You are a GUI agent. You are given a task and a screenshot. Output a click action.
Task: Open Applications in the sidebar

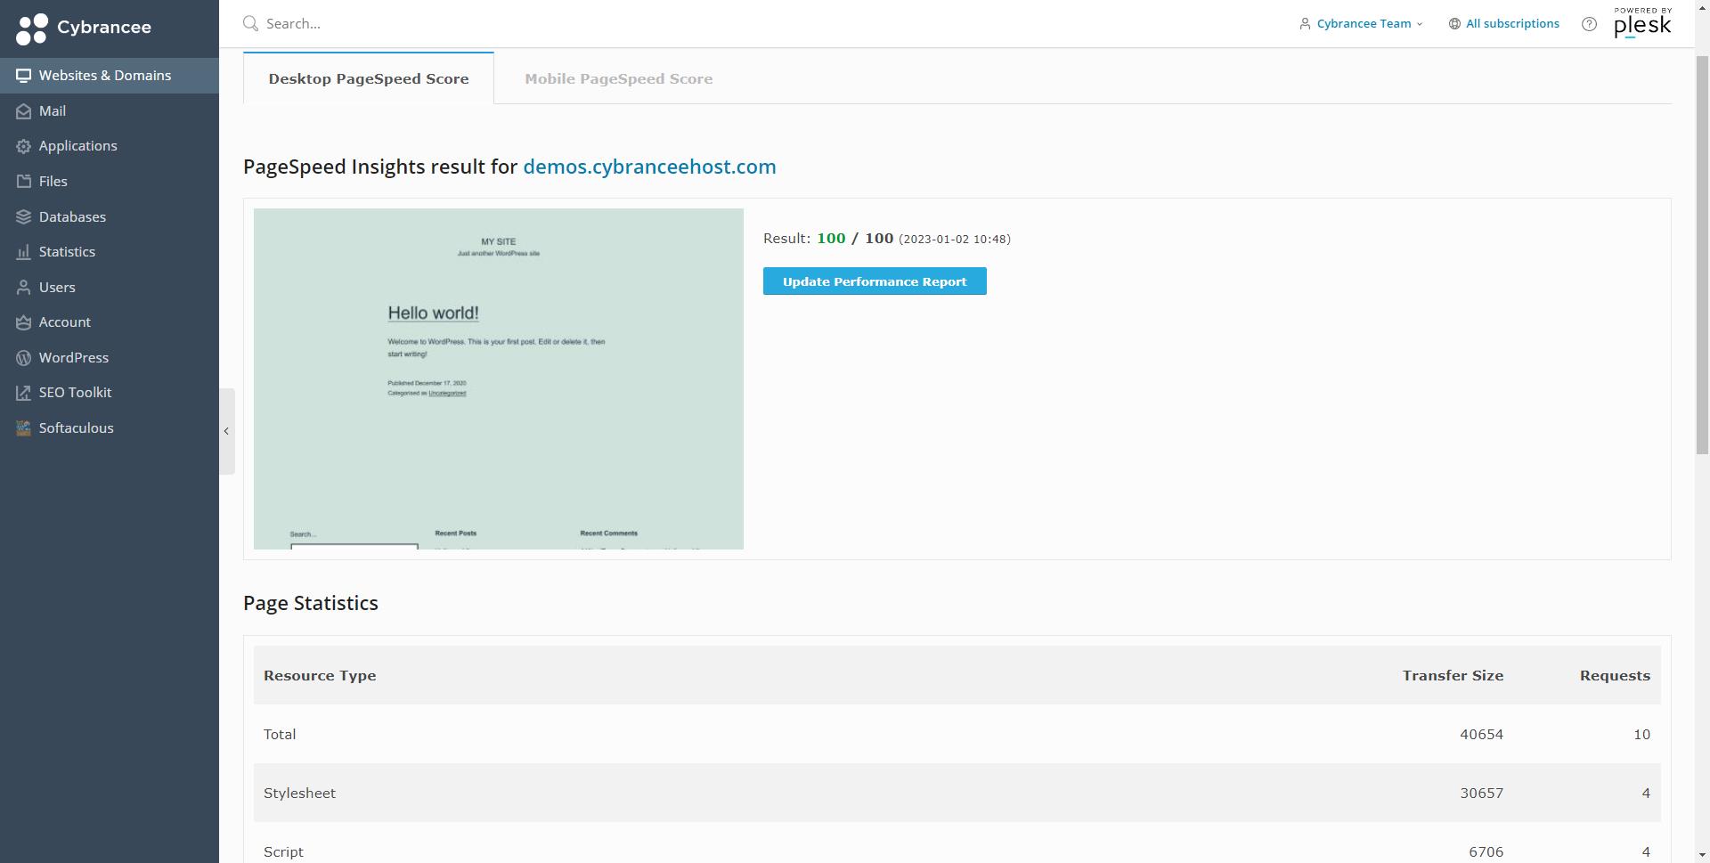coord(110,146)
